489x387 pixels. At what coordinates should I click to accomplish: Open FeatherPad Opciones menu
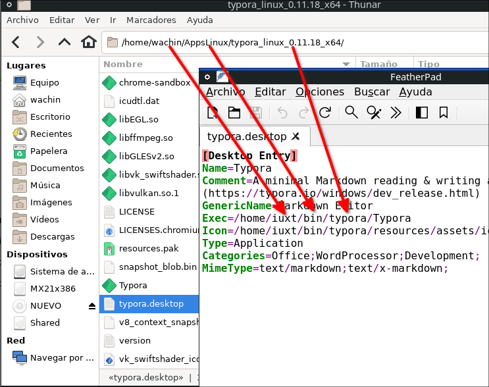click(x=320, y=92)
